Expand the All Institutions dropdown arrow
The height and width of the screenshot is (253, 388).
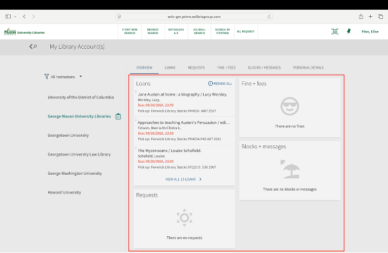(81, 77)
